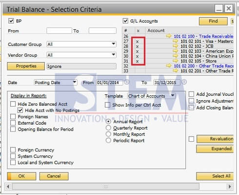Toggle the x mark on row 30
This screenshot has width=239, height=195.
coord(138,56)
